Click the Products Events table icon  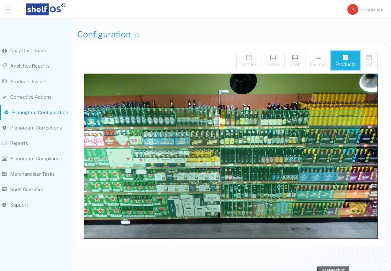(x=4, y=82)
